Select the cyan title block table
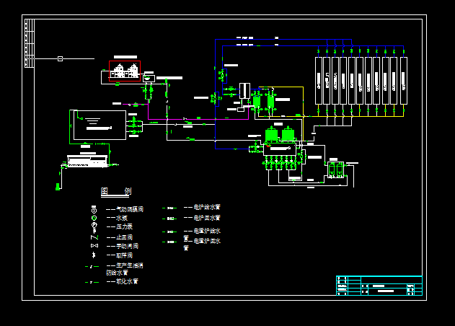 379,286
